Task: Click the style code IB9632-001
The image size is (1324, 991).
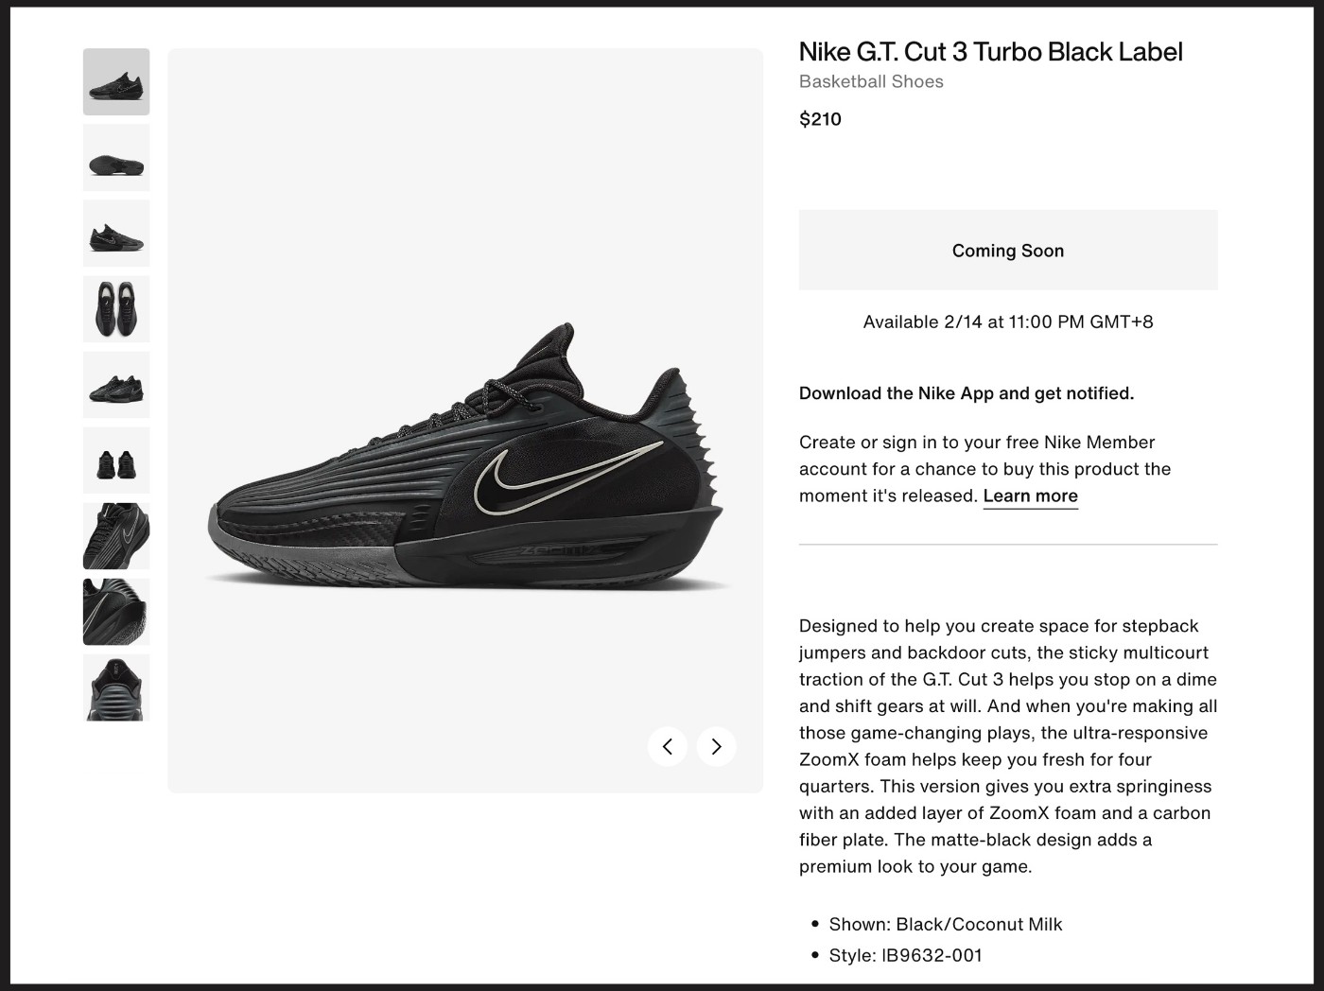Action: 932,955
